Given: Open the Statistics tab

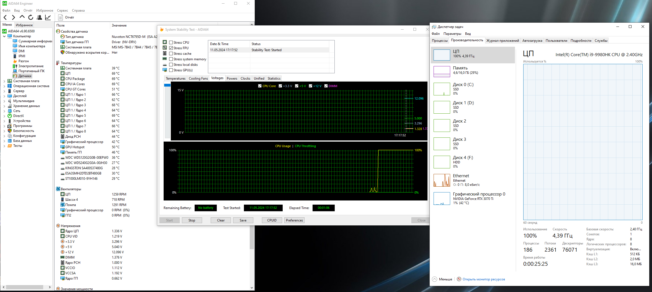Looking at the screenshot, I should tap(274, 79).
